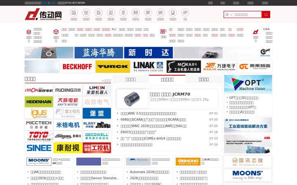
Task: Select the tab with red top border
Action: click(x=167, y=79)
